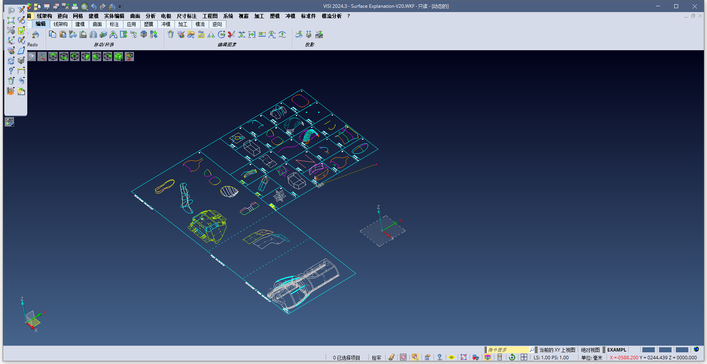Click the Print icon in quick access bar
707x364 pixels.
[75, 7]
